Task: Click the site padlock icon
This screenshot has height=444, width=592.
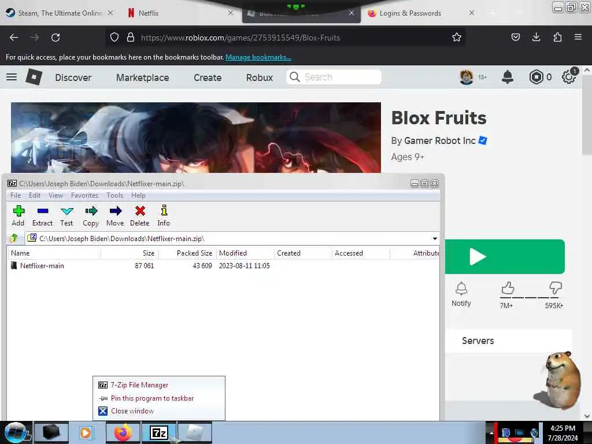Action: [131, 38]
